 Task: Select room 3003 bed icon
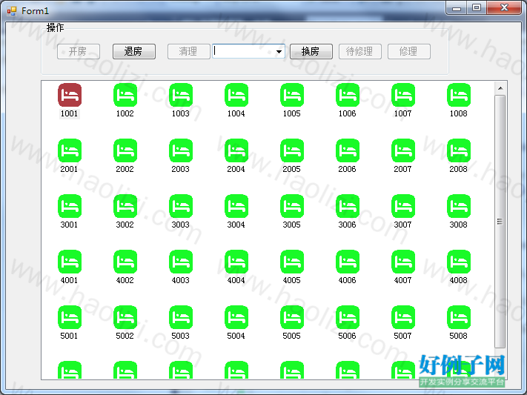(x=181, y=206)
